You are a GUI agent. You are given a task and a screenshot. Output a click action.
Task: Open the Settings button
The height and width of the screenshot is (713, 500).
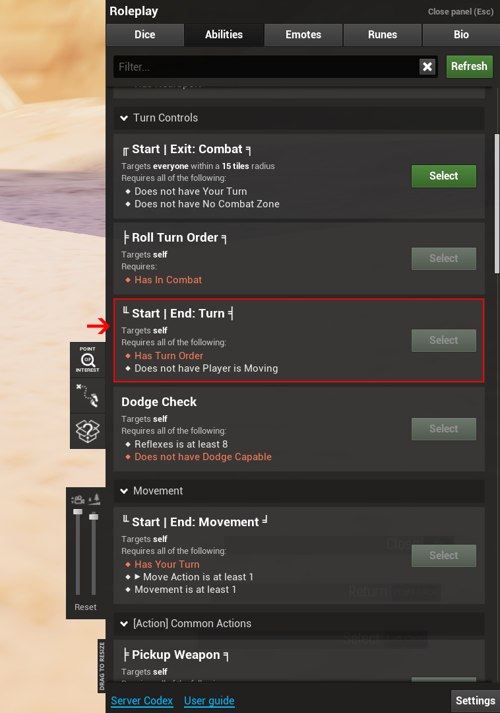pyautogui.click(x=475, y=700)
